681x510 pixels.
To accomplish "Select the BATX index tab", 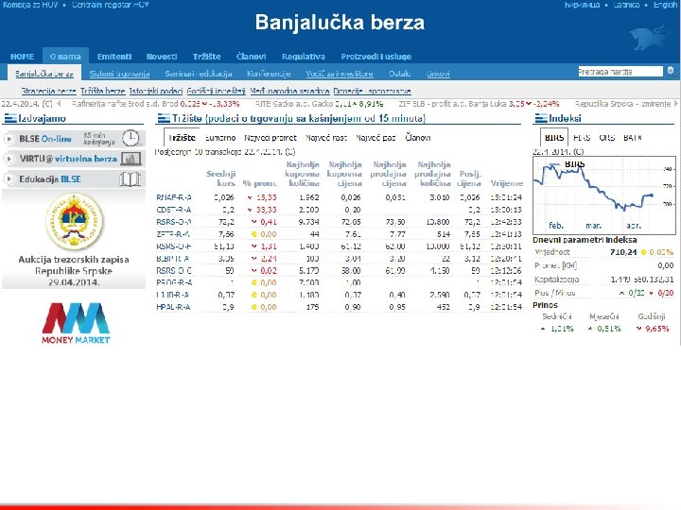I will pos(633,138).
